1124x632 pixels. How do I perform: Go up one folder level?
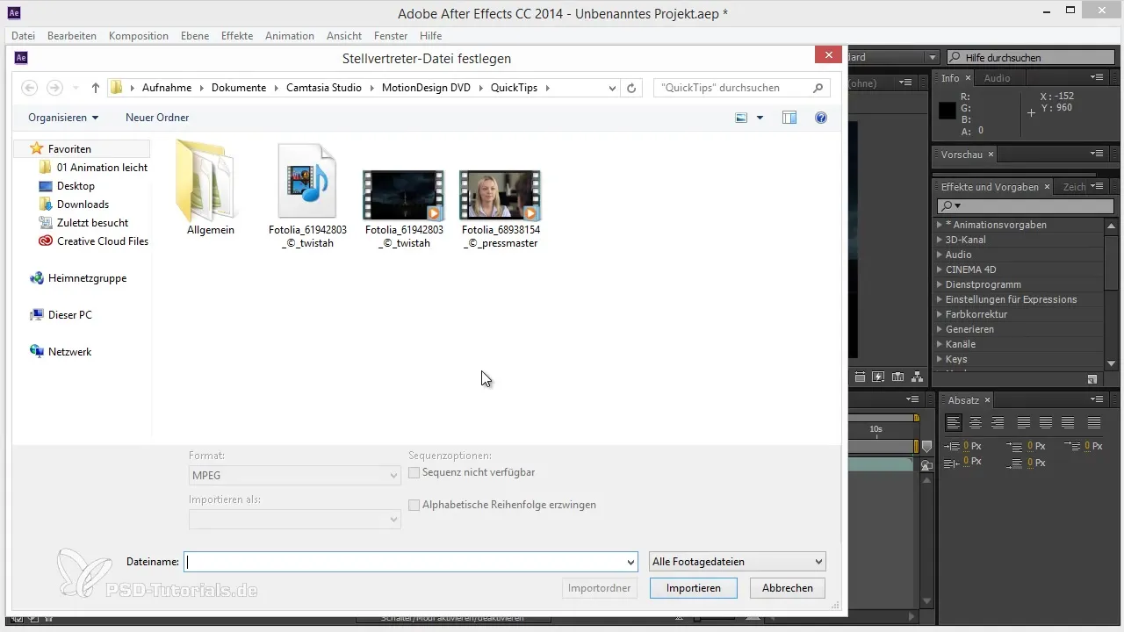pyautogui.click(x=96, y=88)
